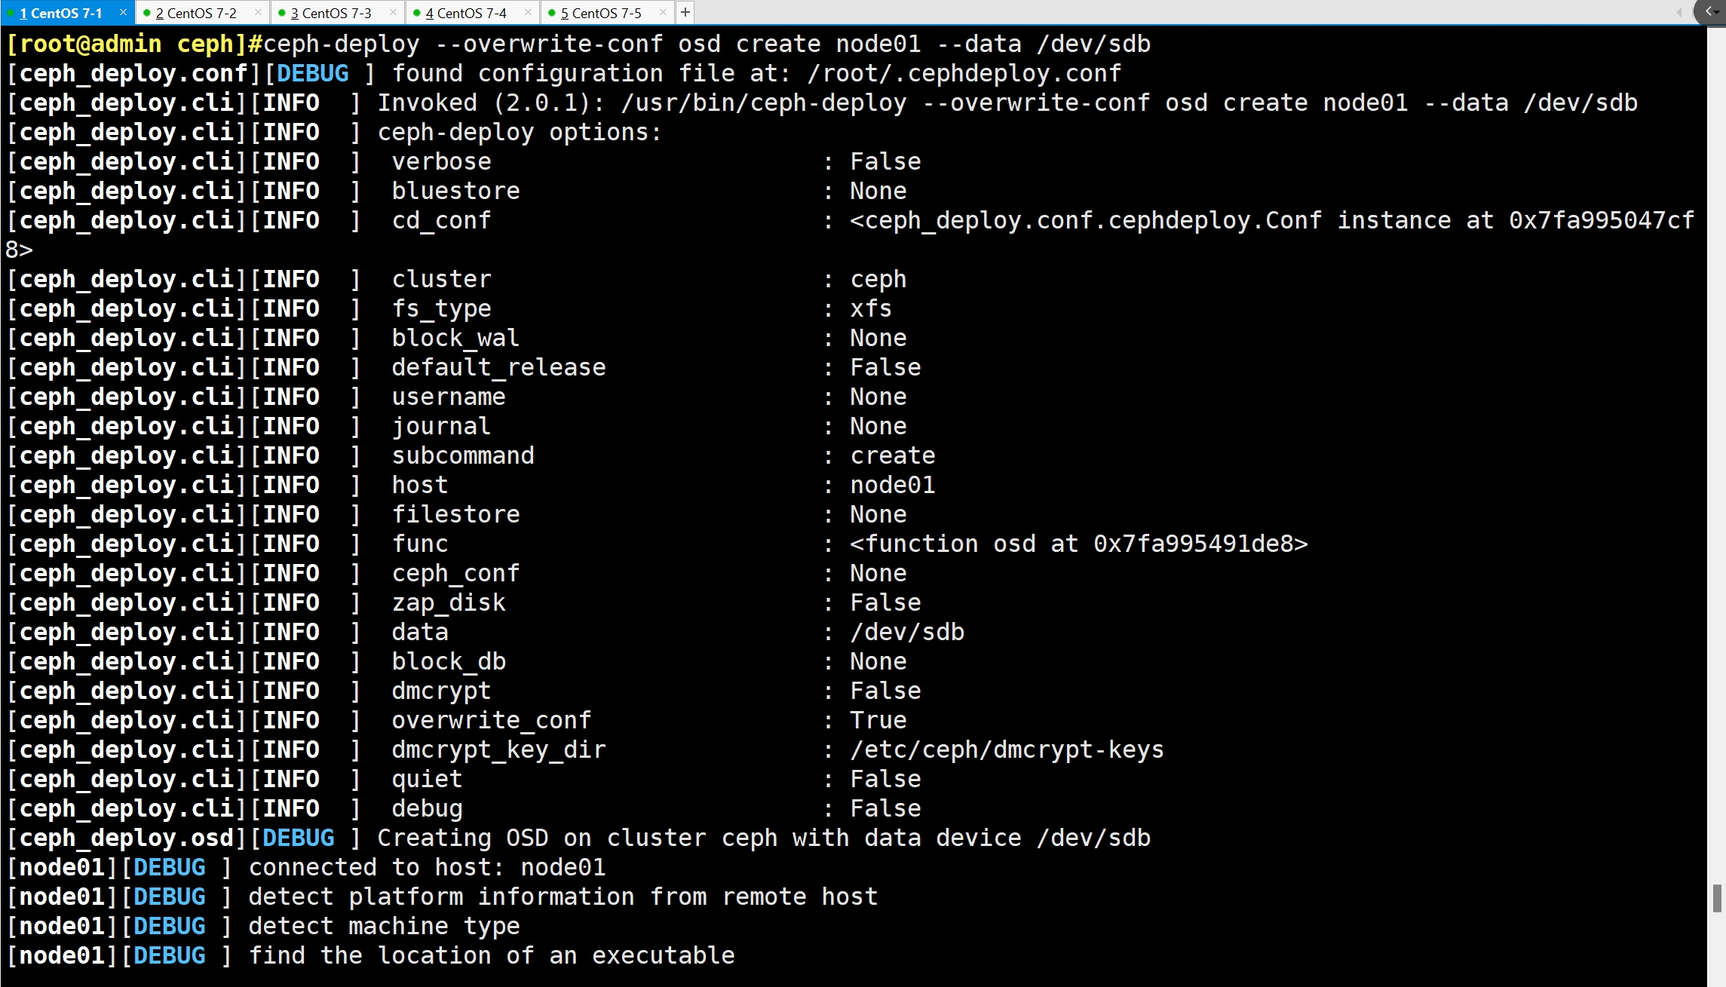Close the CentOS 7-2 tab
1726x987 pixels.
[258, 12]
